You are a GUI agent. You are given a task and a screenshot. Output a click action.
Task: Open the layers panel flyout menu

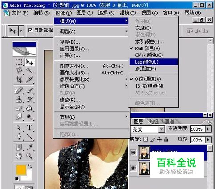point(210,122)
